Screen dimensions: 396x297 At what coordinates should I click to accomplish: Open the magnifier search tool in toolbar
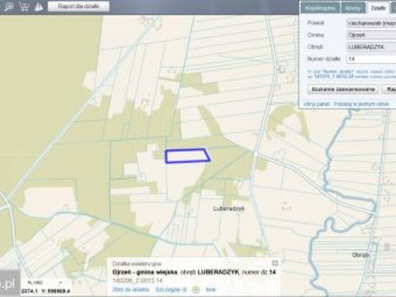pos(9,6)
